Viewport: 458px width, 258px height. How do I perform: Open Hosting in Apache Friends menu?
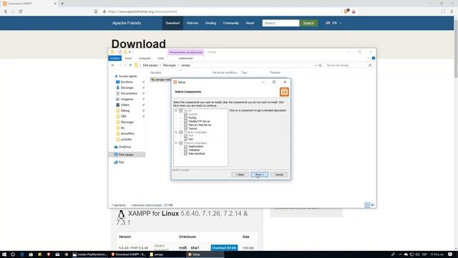click(x=210, y=23)
